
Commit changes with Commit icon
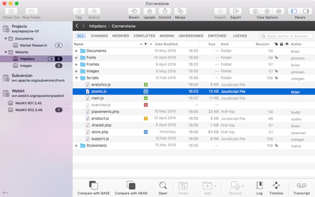165,11
